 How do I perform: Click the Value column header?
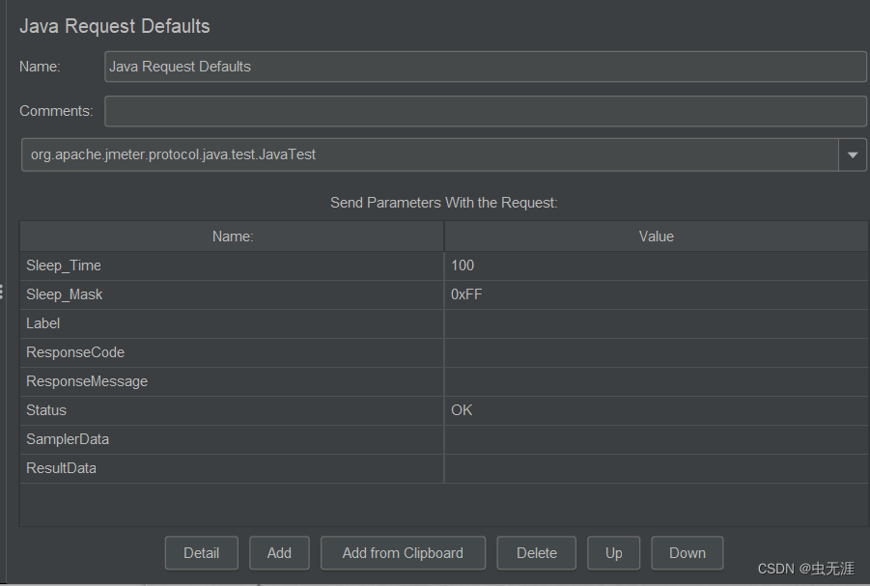[656, 237]
